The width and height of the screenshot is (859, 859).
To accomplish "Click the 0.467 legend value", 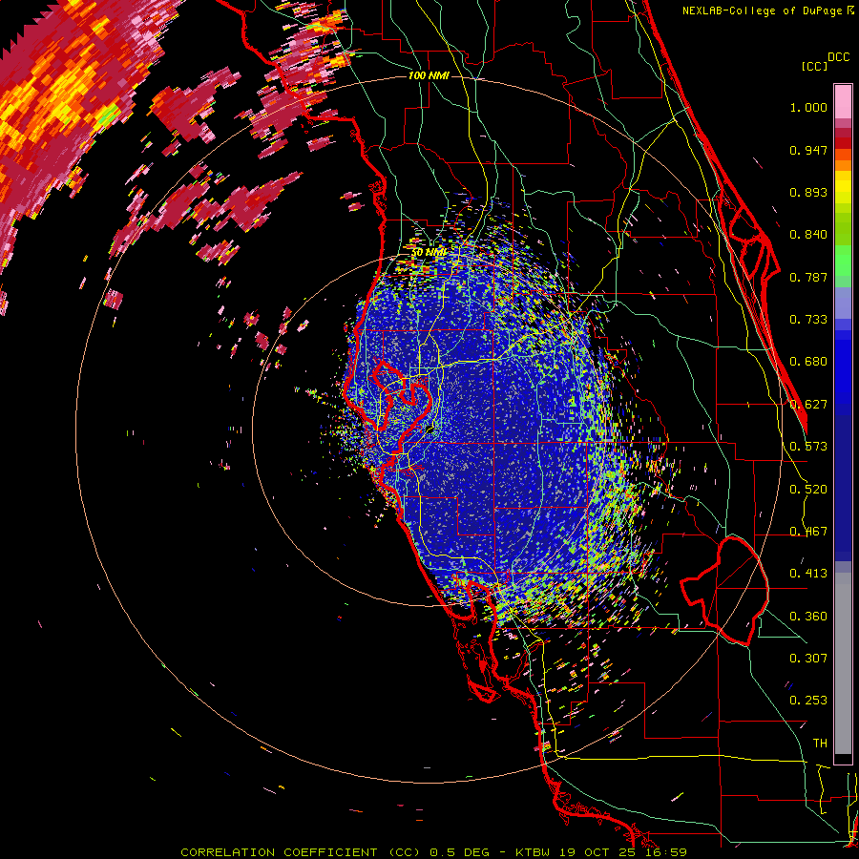I will [x=808, y=532].
